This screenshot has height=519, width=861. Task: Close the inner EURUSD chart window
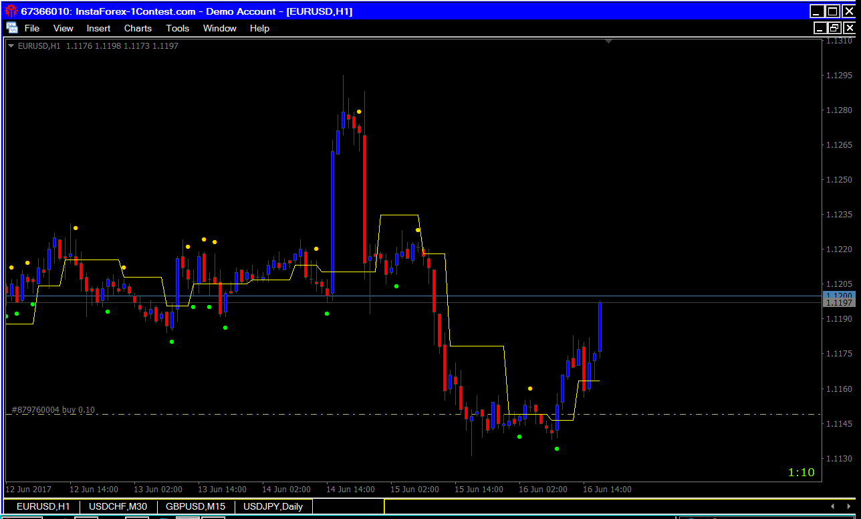click(x=848, y=28)
